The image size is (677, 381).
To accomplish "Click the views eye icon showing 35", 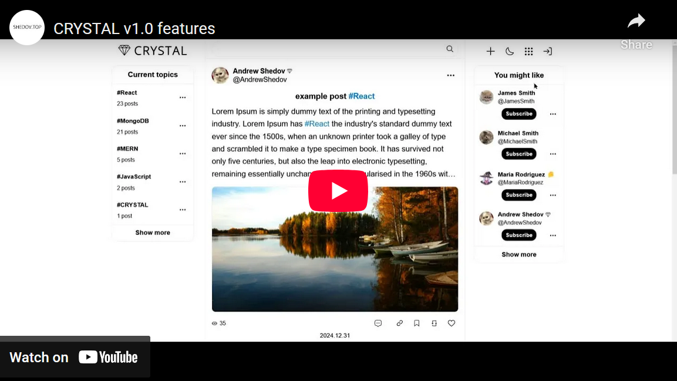I will 214,323.
